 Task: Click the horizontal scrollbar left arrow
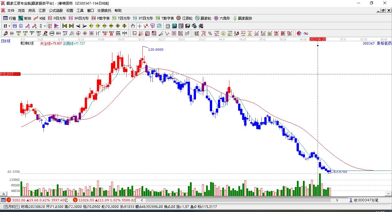coord(142,200)
